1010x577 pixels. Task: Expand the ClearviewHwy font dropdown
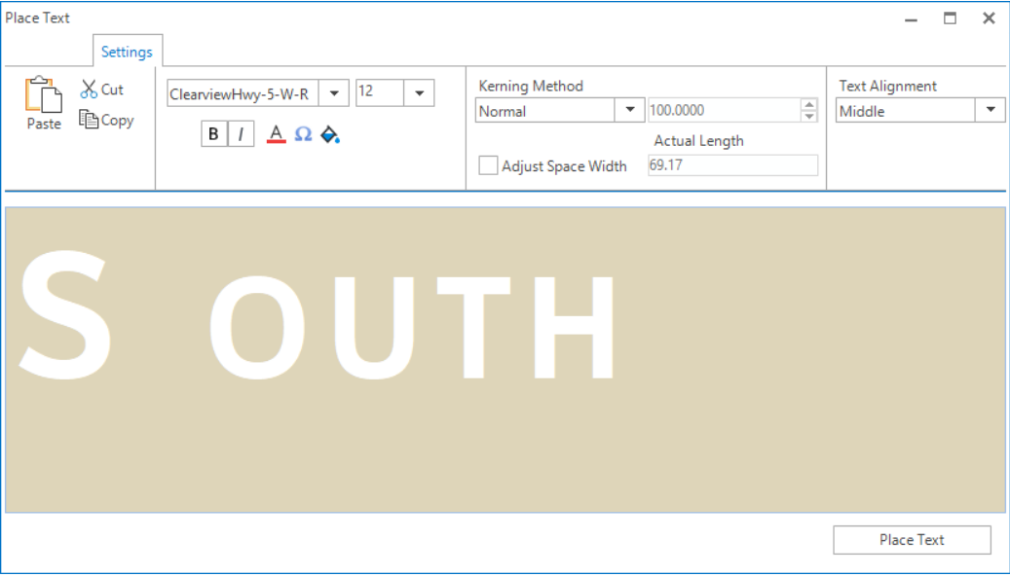tap(334, 93)
